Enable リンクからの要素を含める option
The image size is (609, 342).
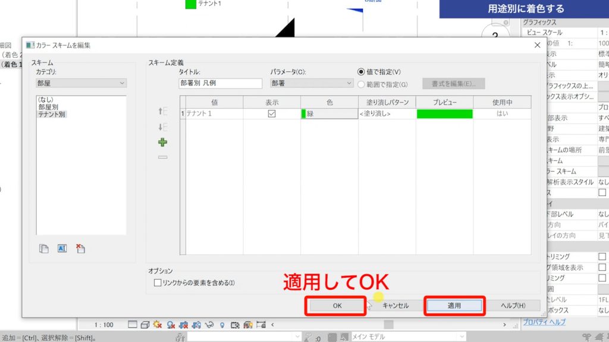(157, 284)
